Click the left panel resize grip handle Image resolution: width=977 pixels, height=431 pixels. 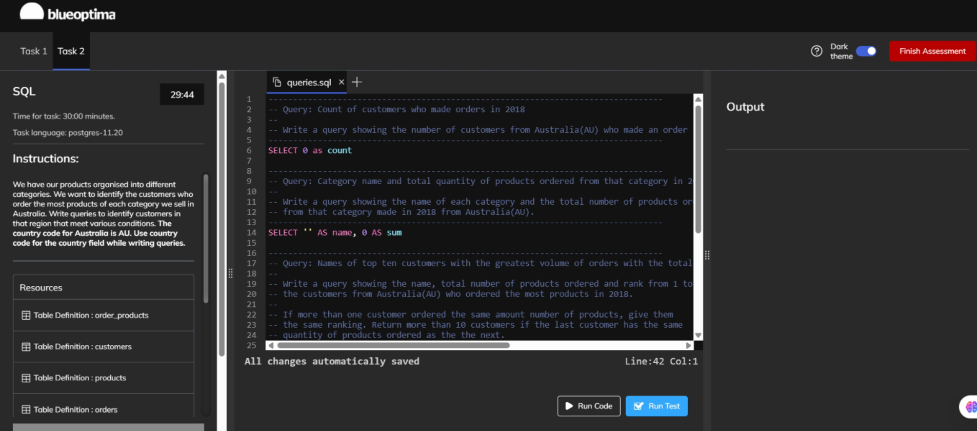[230, 273]
